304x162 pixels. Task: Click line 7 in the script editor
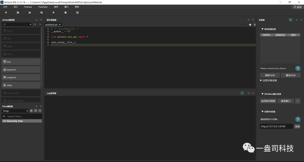153,45
